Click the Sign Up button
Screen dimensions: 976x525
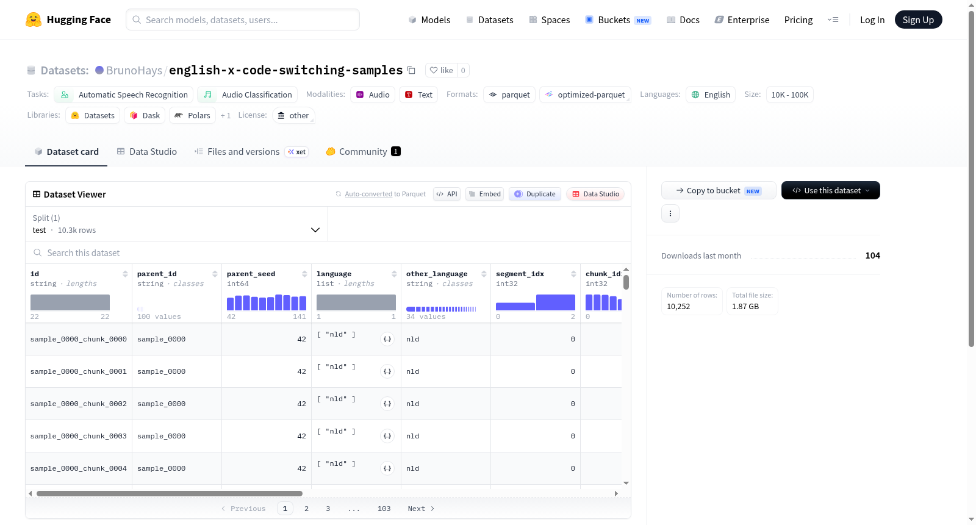919,20
